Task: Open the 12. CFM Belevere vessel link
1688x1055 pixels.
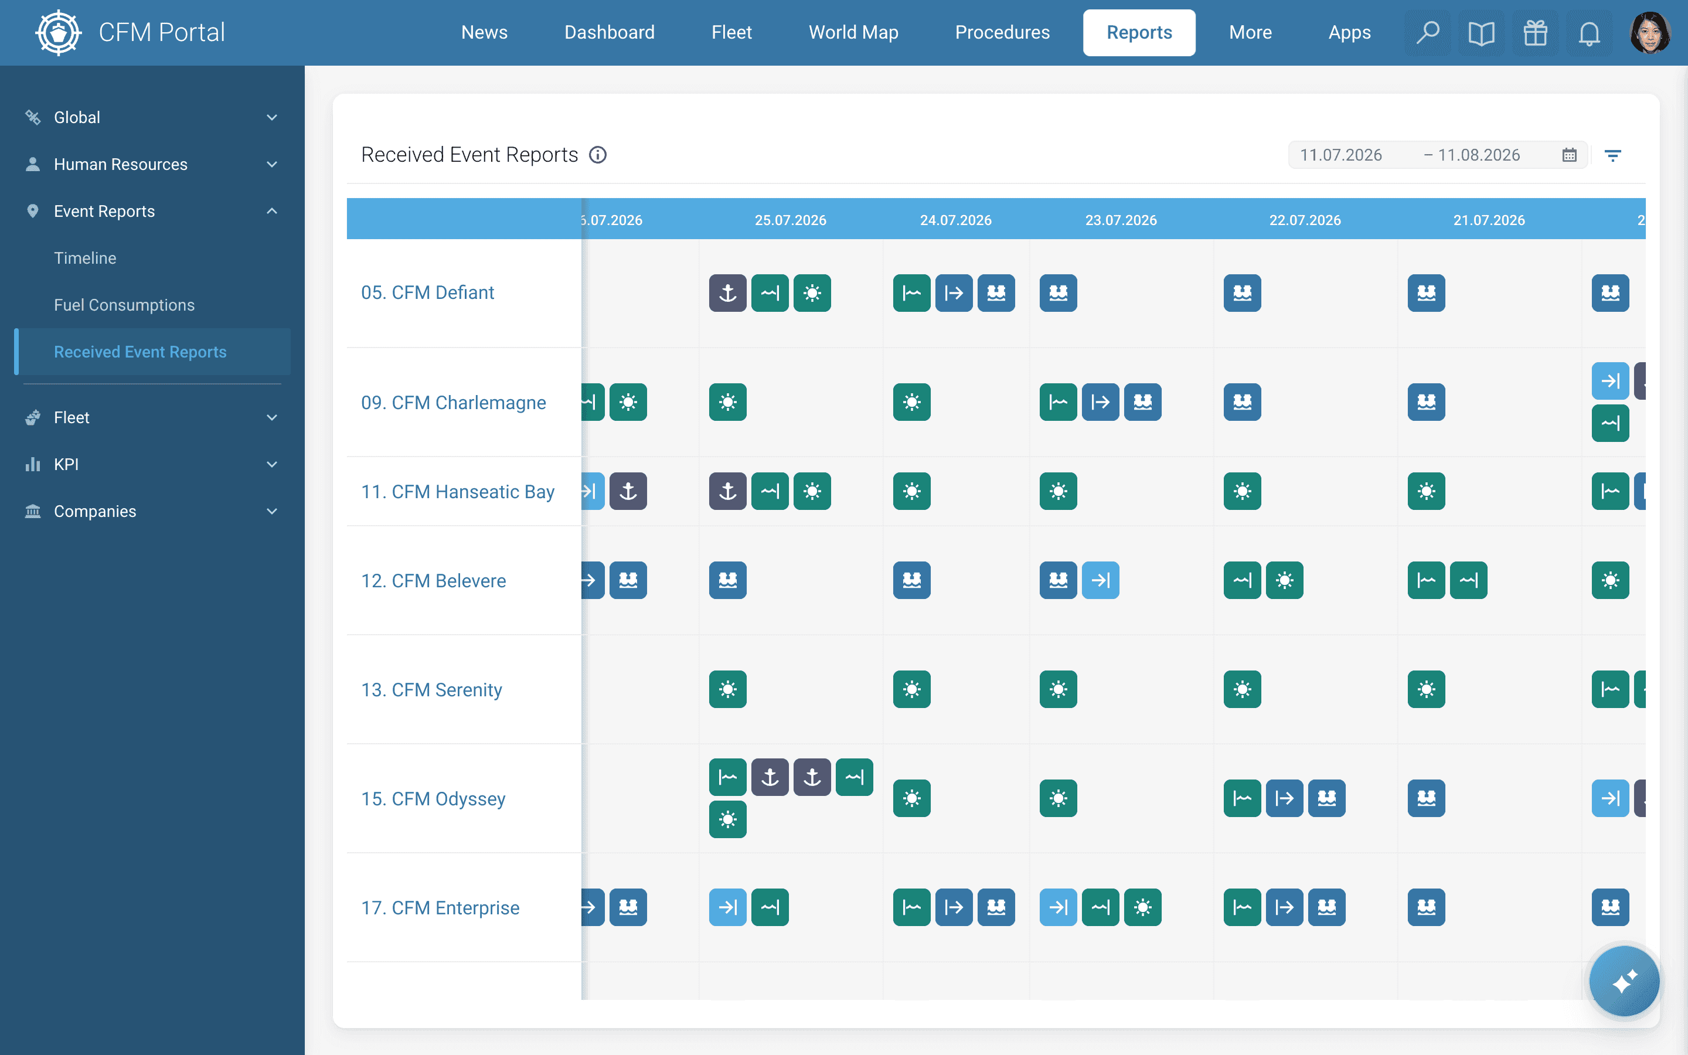Action: tap(433, 580)
